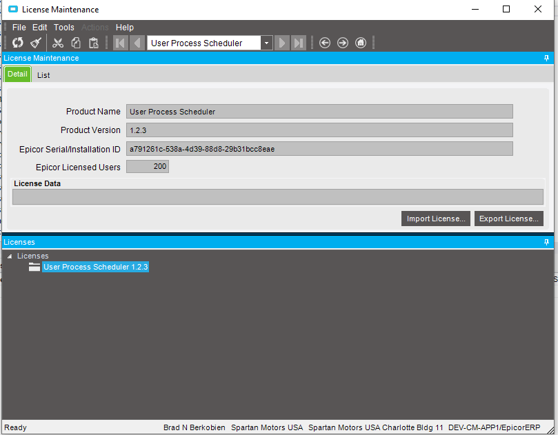
Task: Click 'Brad N Berkobien' in status bar
Action: [195, 427]
